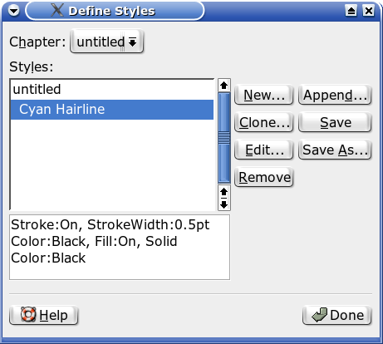
Task: Click the styles list scrollbar thumb
Action: pos(223,138)
